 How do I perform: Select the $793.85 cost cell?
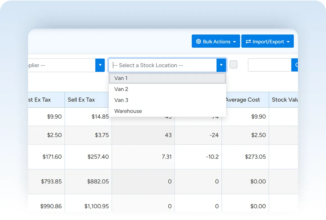(x=46, y=182)
